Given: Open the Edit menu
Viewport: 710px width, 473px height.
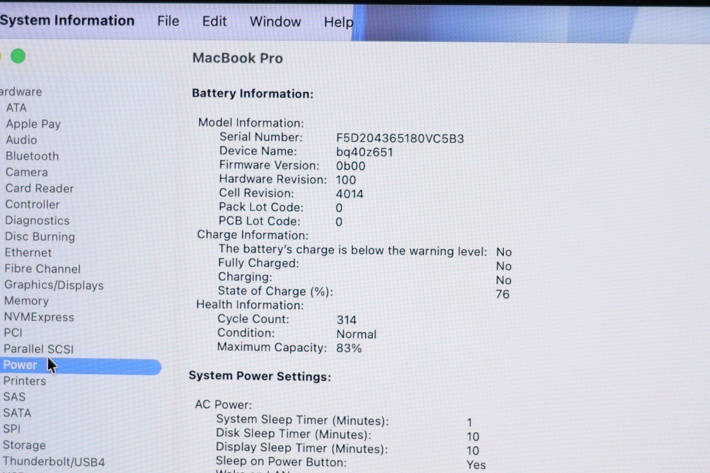Looking at the screenshot, I should pyautogui.click(x=214, y=21).
